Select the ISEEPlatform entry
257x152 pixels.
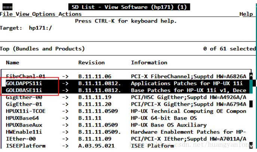pyautogui.click(x=25, y=146)
